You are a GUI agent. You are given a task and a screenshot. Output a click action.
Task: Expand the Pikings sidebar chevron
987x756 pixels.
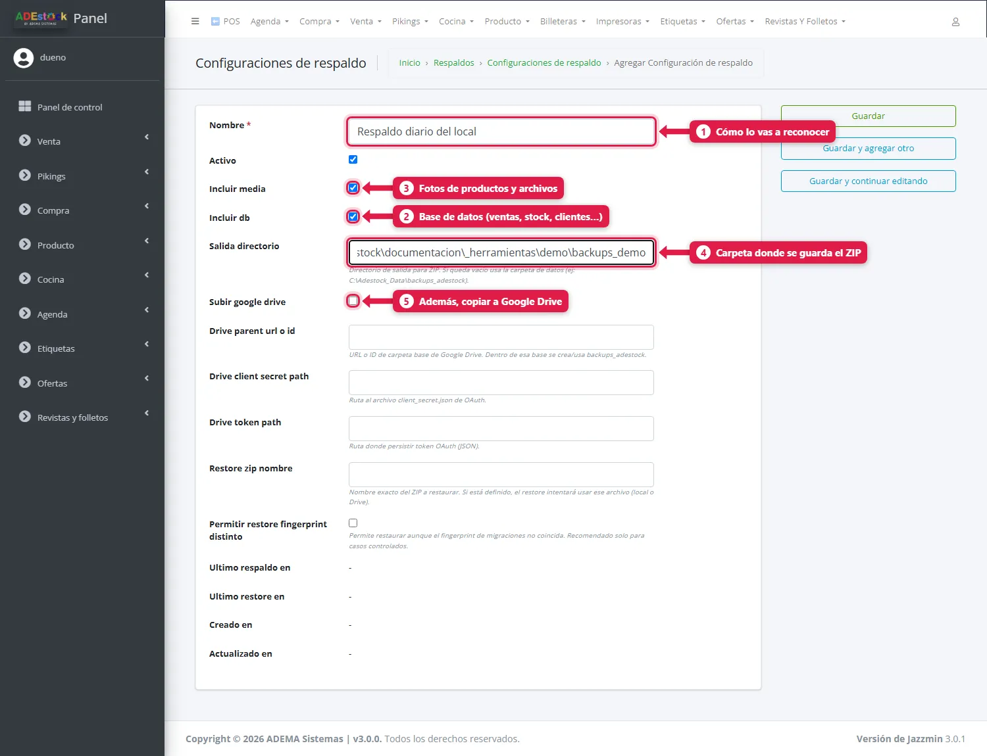147,172
